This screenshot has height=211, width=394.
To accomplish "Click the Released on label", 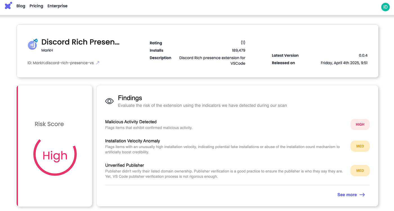I will [283, 63].
